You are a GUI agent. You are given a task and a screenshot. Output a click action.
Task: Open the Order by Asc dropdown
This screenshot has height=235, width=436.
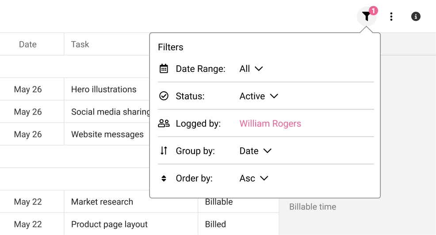(x=254, y=178)
